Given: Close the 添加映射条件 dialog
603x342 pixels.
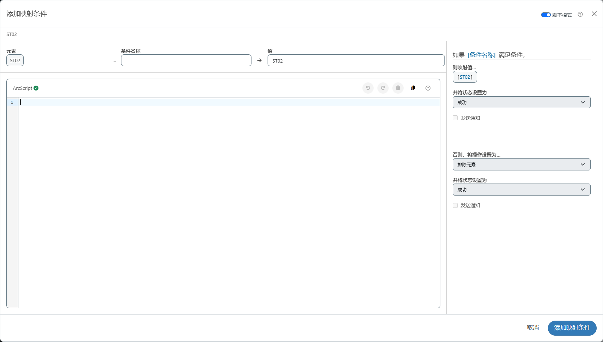Looking at the screenshot, I should [594, 14].
